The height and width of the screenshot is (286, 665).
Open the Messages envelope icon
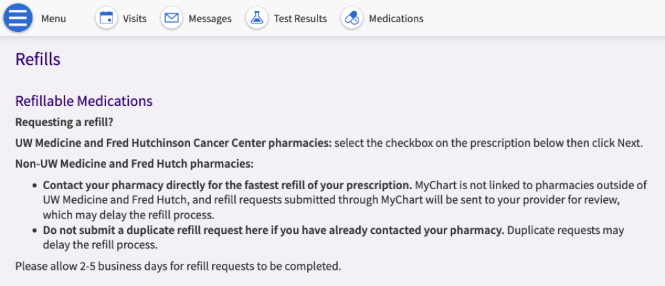172,18
